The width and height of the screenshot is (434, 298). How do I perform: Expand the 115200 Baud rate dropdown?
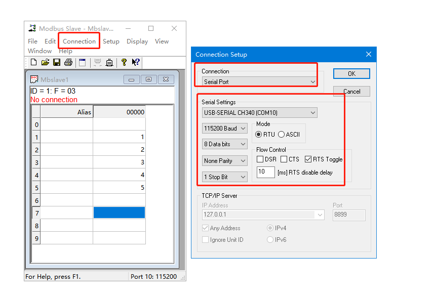[224, 129]
